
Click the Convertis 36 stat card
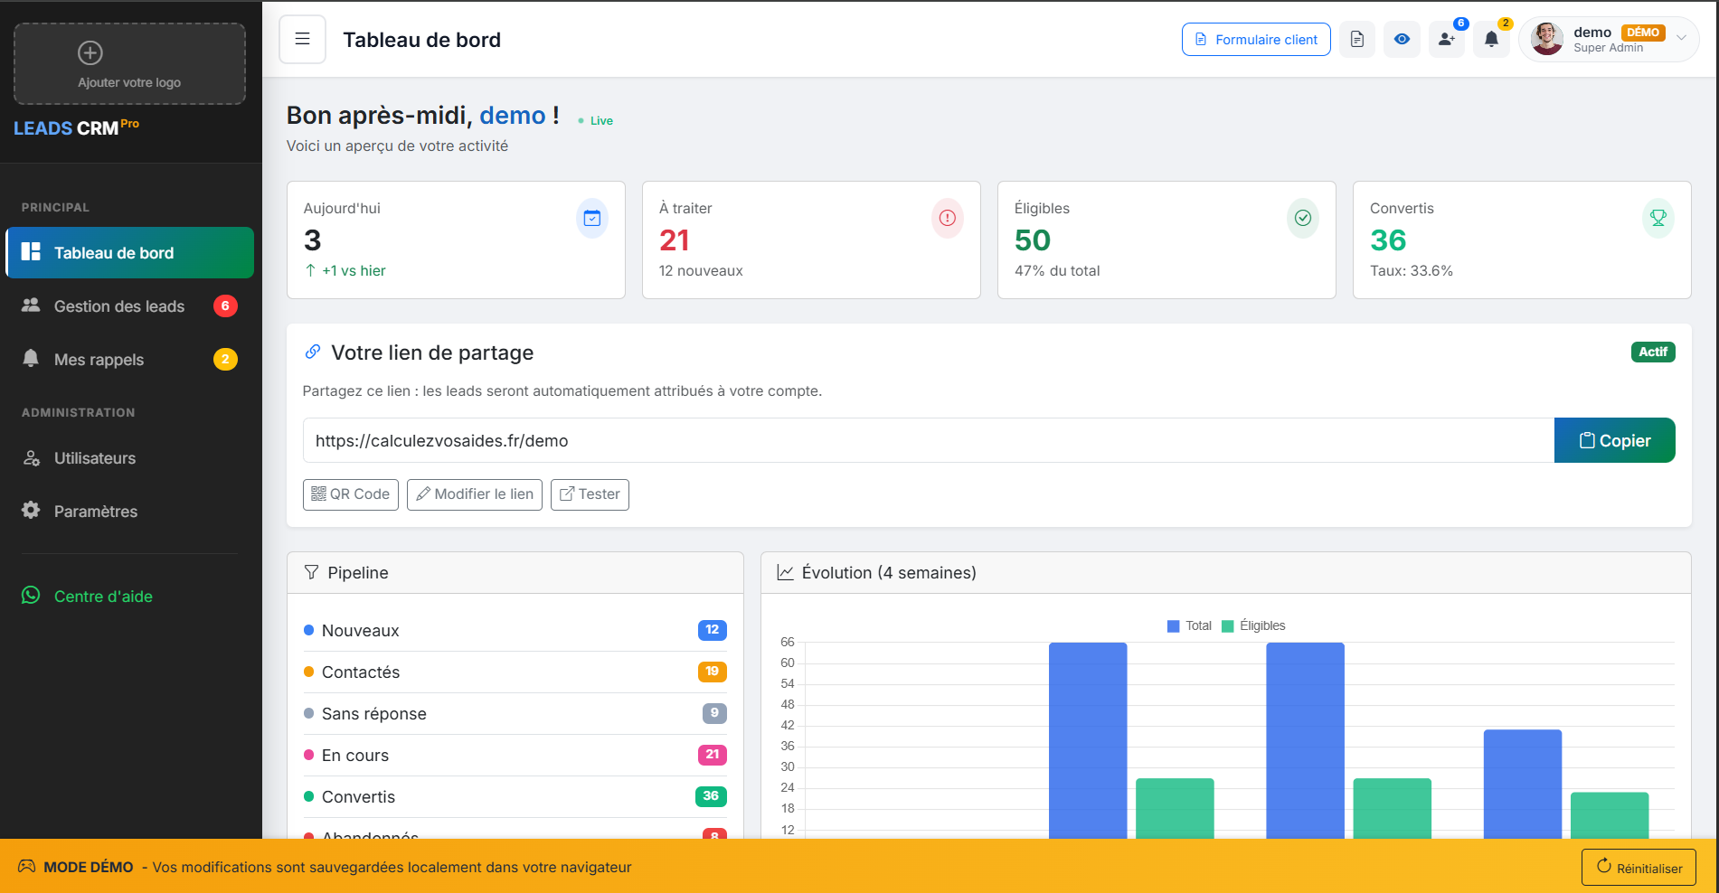(1522, 240)
